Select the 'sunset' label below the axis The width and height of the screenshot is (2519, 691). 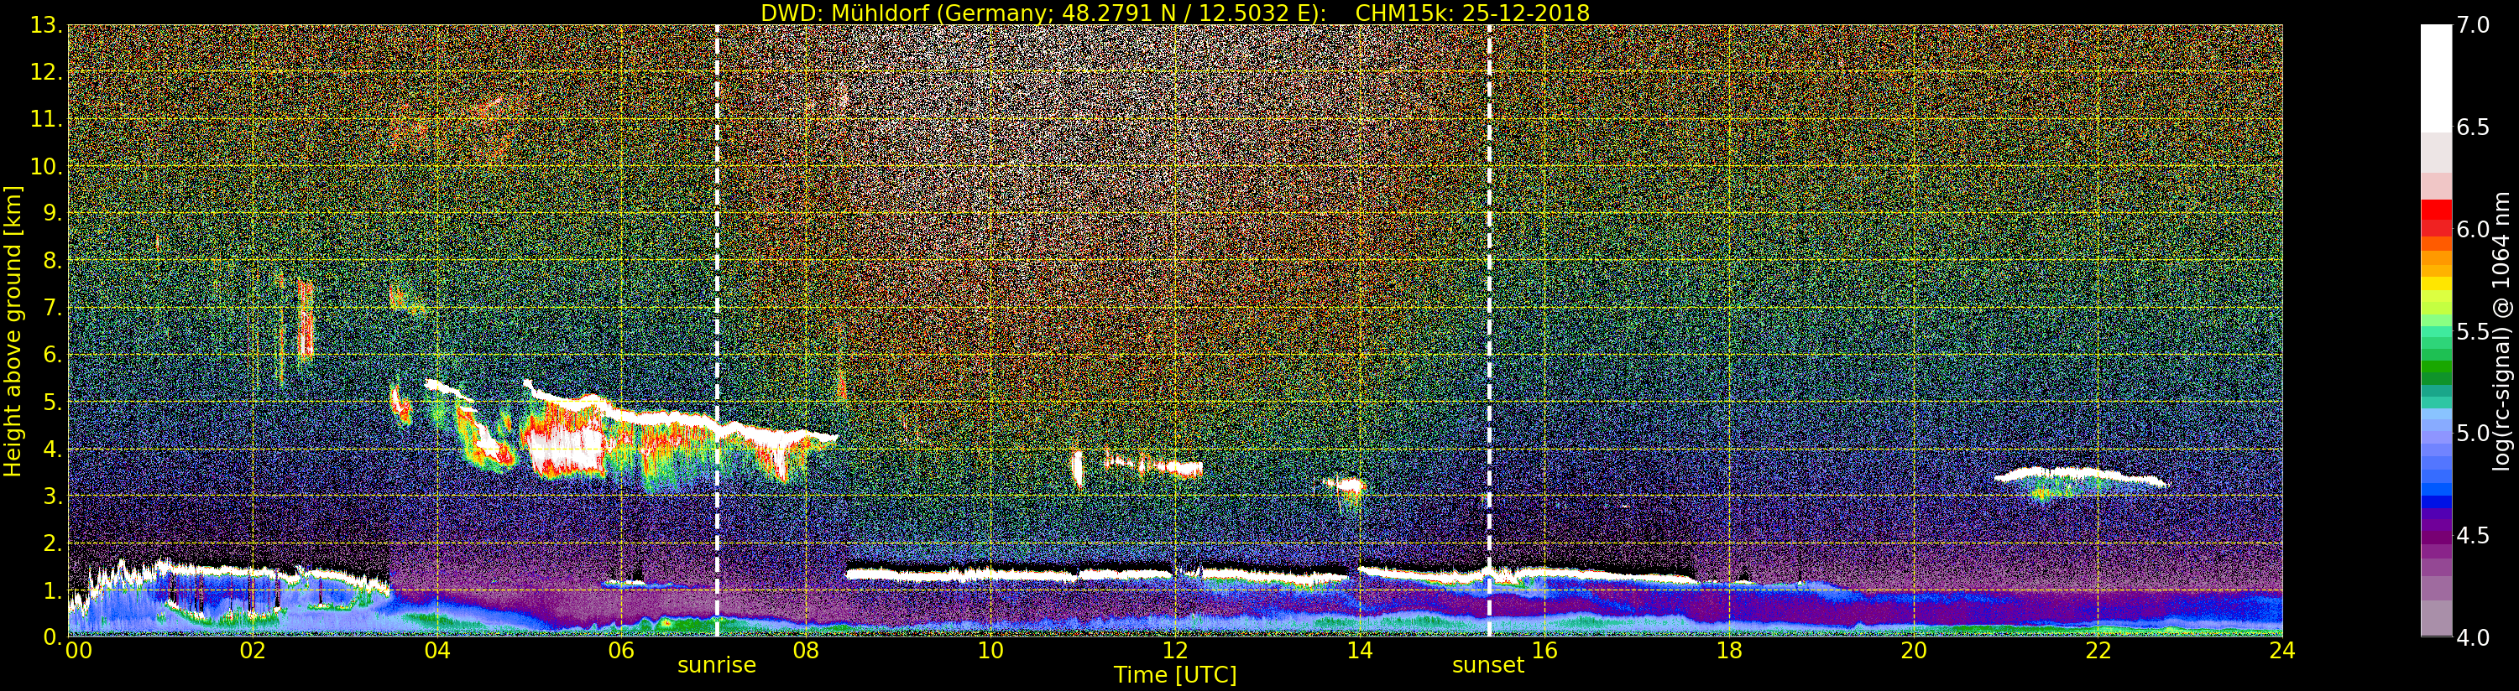[x=1488, y=666]
